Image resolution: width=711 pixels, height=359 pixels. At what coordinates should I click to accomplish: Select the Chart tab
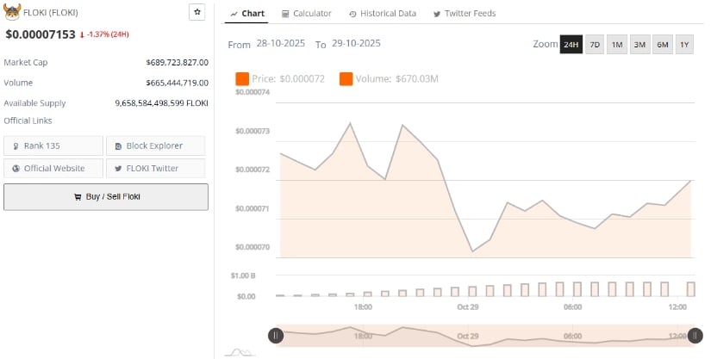point(247,14)
